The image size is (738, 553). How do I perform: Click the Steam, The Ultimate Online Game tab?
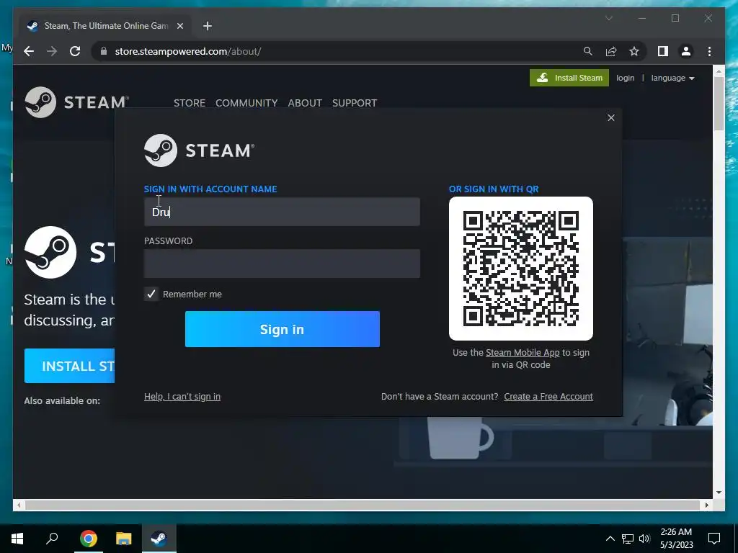(x=104, y=26)
